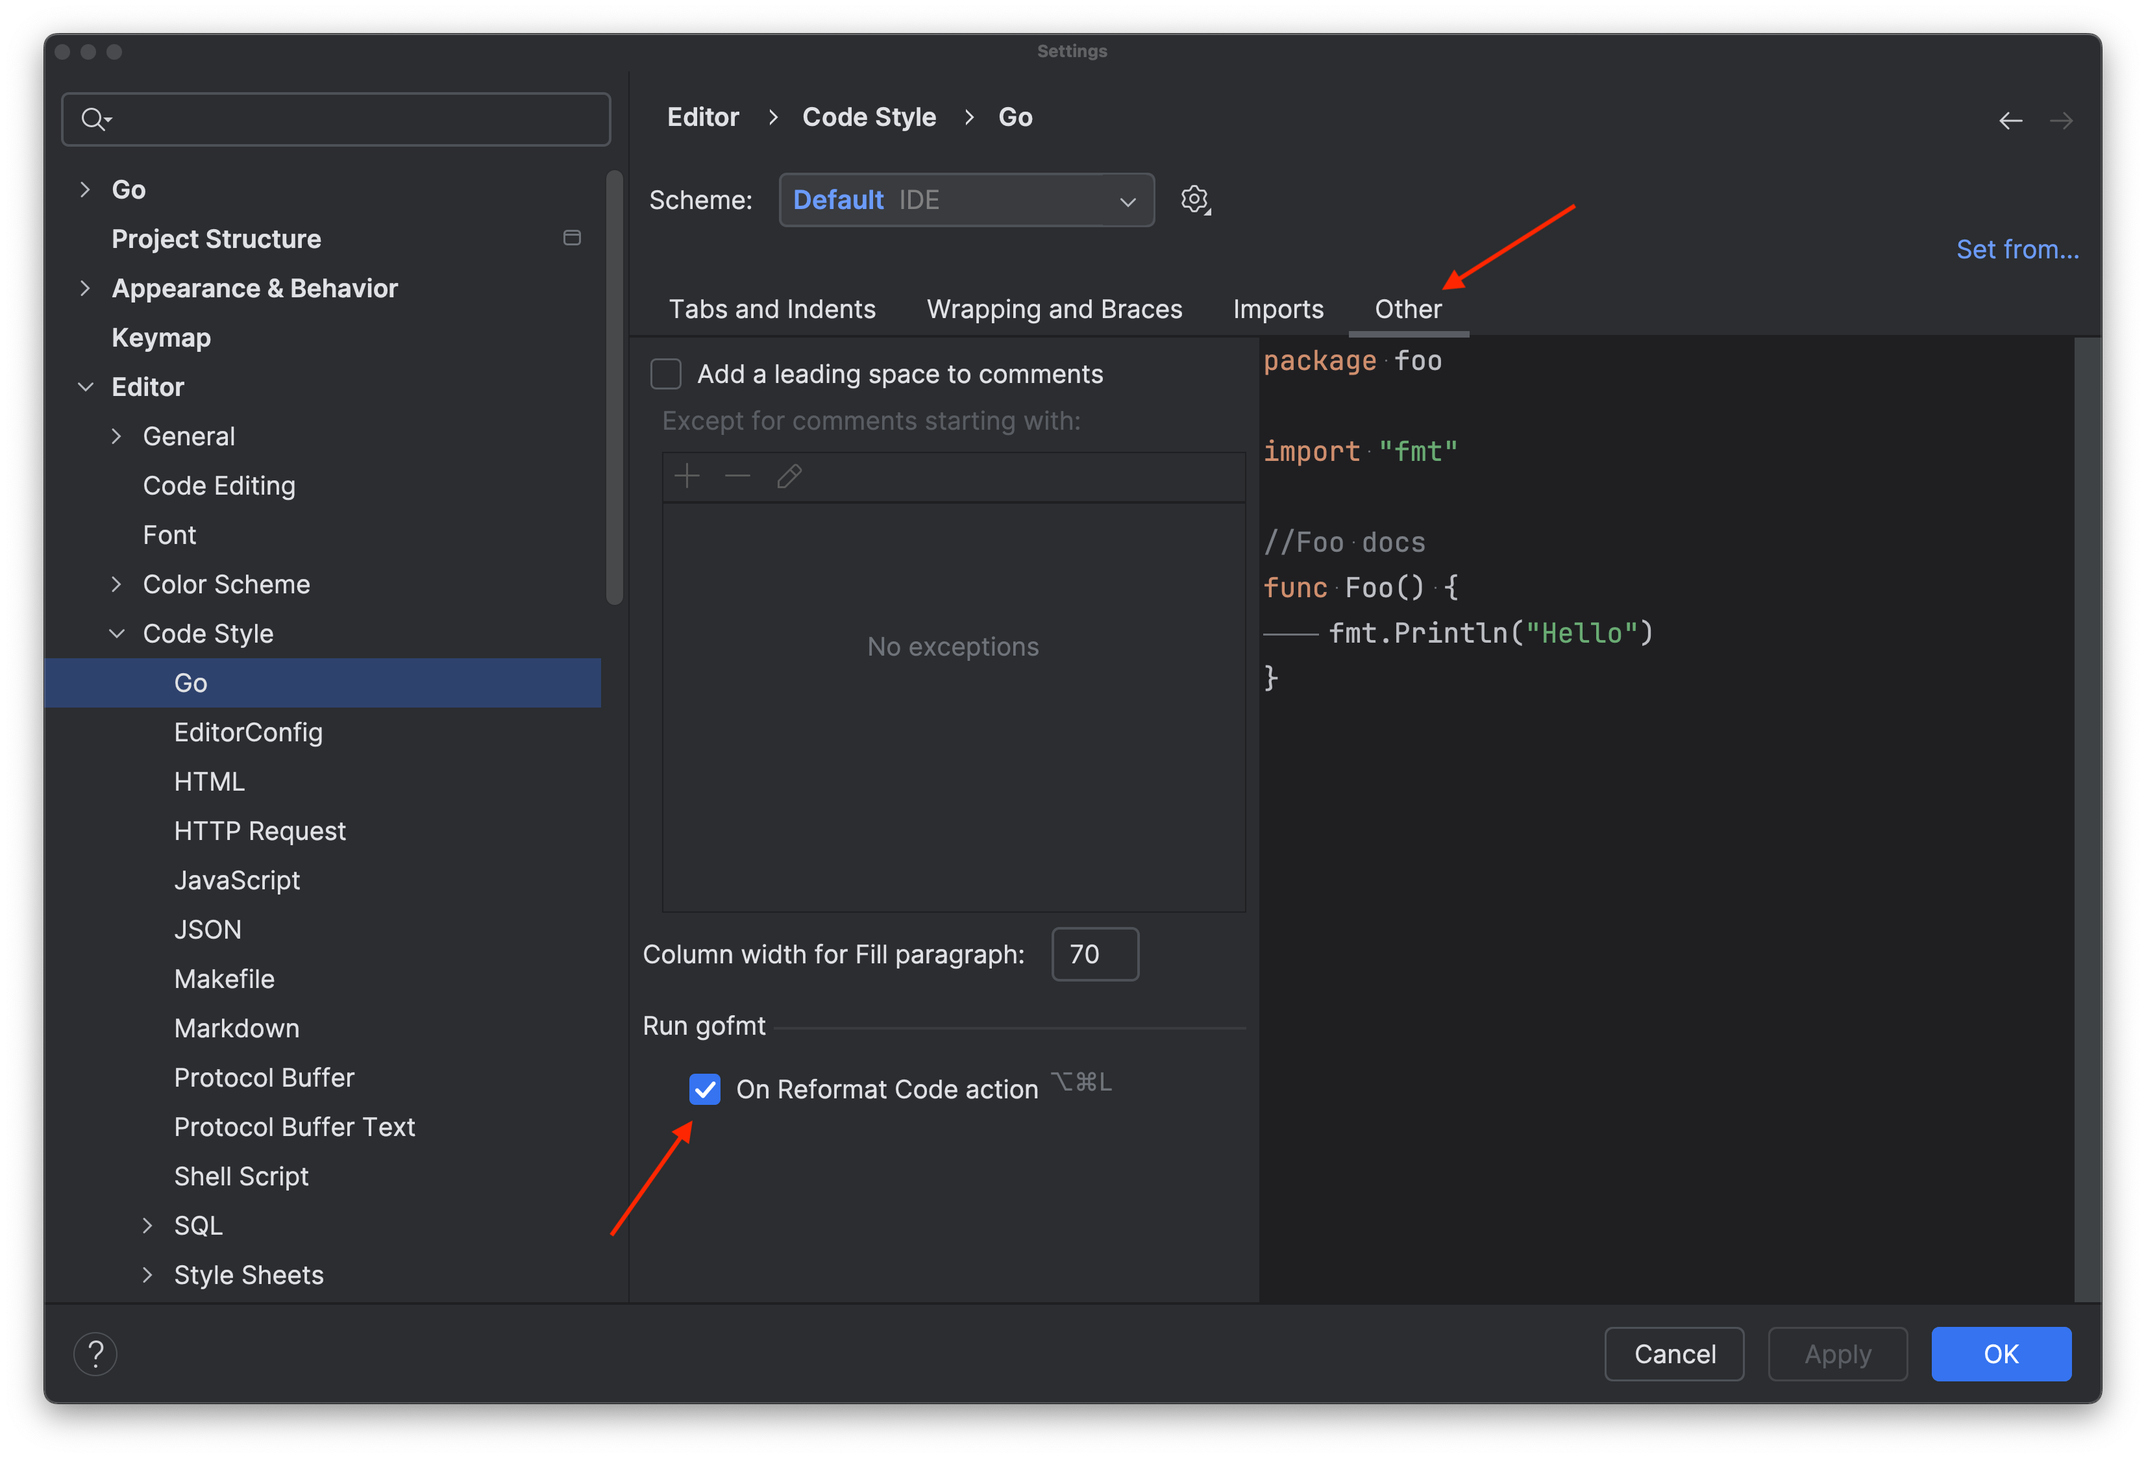
Task: Open scheme settings via the gear icon
Action: (1195, 199)
